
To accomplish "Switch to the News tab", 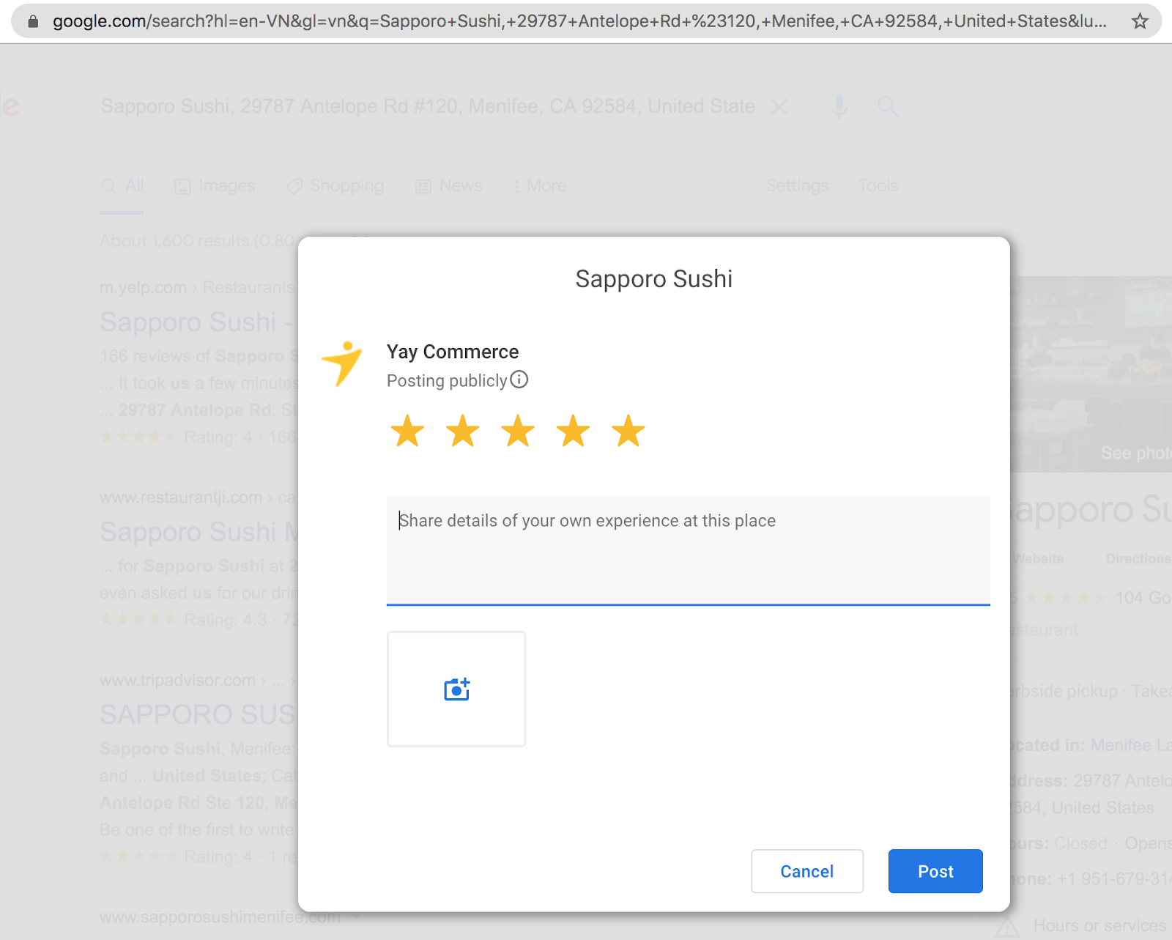I will click(x=449, y=186).
